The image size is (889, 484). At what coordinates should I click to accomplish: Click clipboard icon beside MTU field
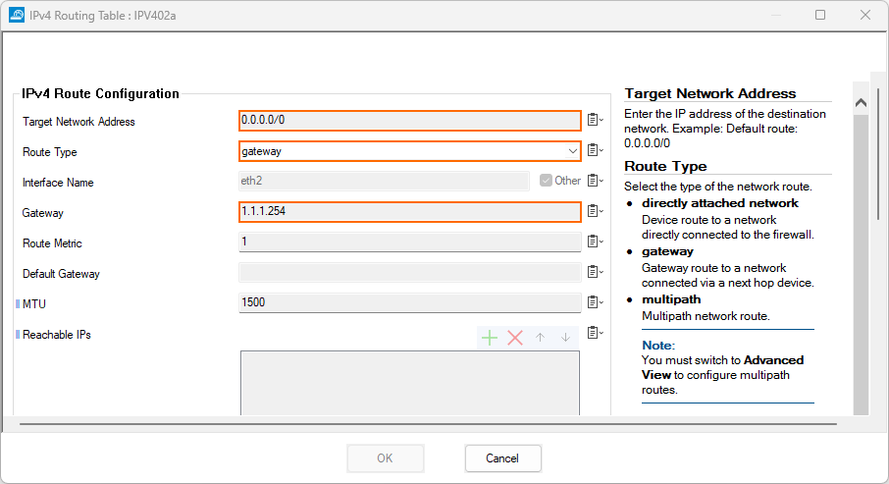click(595, 302)
